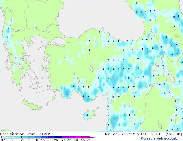Select the "09..12 UTC" time range text
183x141 pixels.
(152, 134)
